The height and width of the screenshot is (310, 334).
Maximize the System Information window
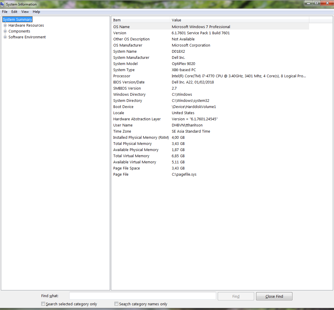(x=316, y=3)
